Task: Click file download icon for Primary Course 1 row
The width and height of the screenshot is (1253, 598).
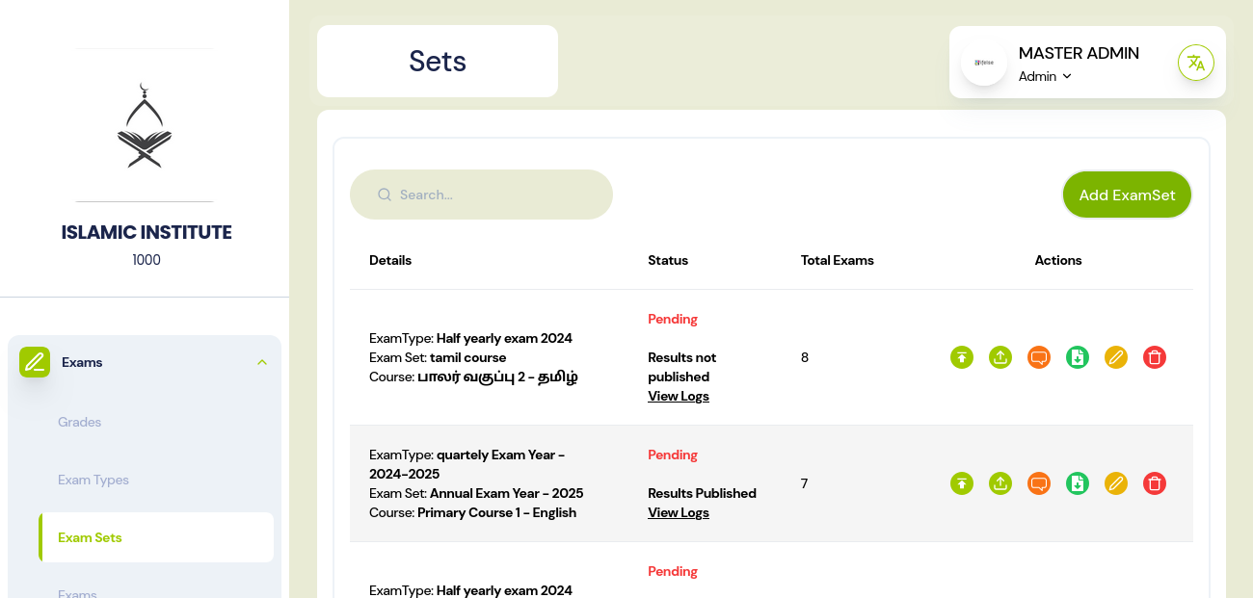Action: (x=1078, y=483)
